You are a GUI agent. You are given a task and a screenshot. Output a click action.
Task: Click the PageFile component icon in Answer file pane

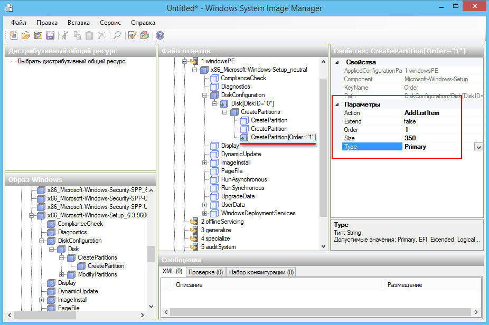pos(214,171)
